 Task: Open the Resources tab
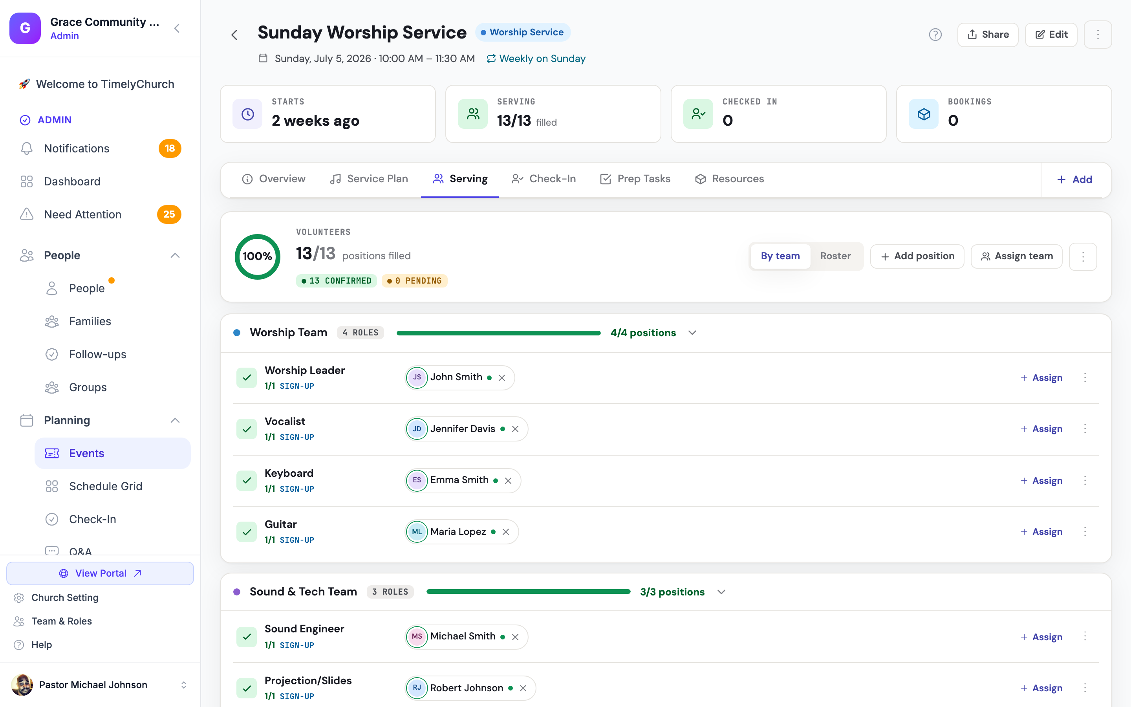[729, 179]
